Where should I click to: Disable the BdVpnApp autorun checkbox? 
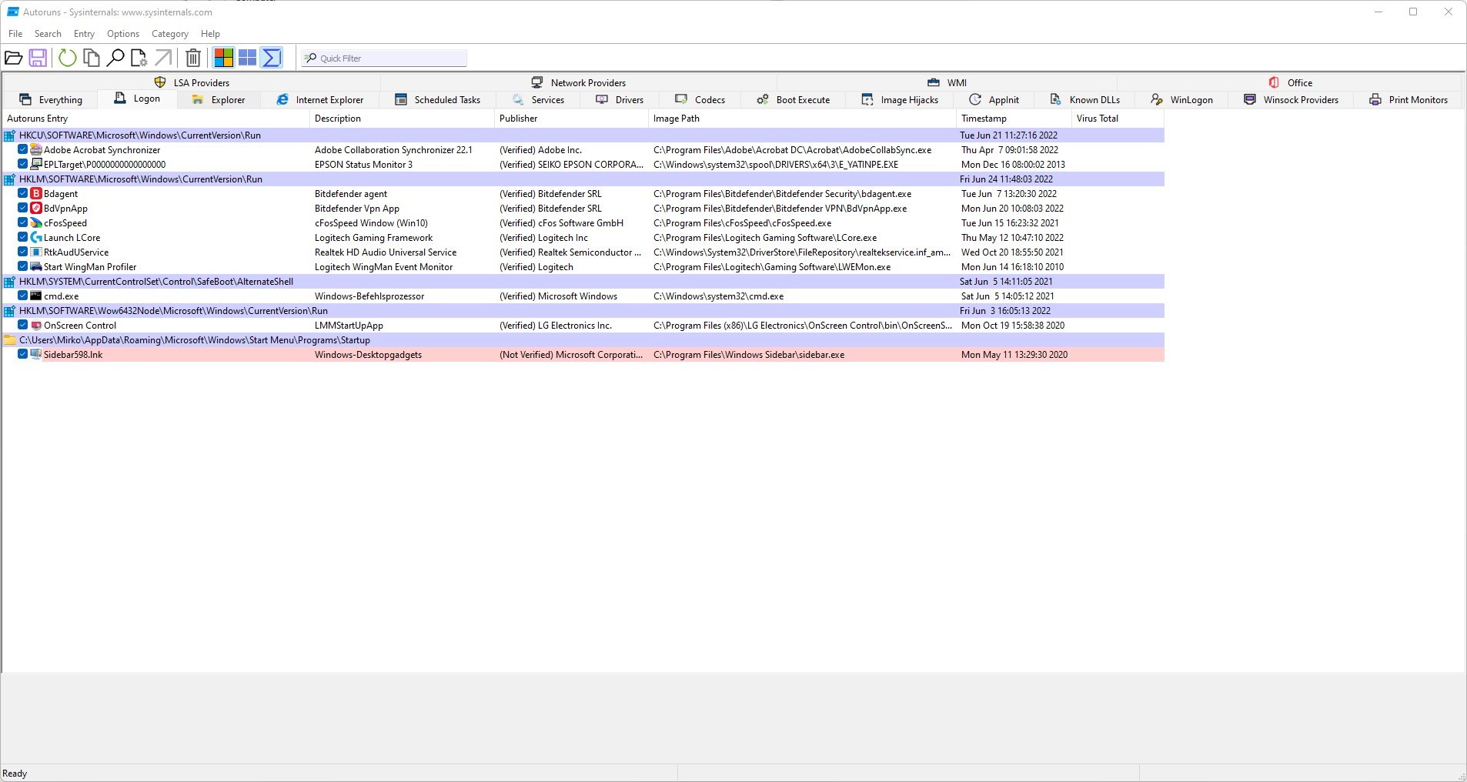pyautogui.click(x=23, y=209)
